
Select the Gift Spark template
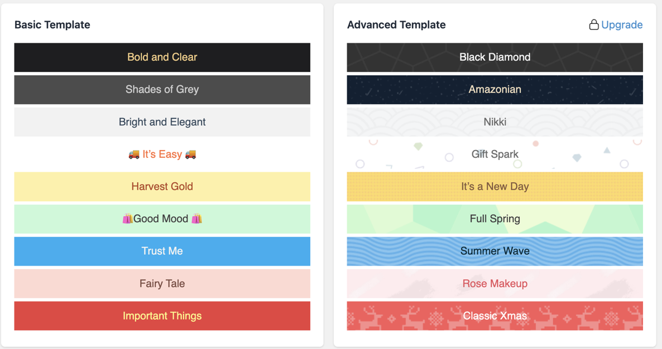coord(495,154)
